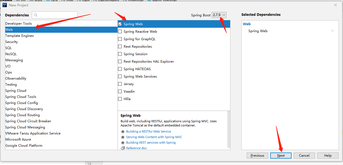The width and height of the screenshot is (343, 165).
Task: Select the Observability category
Action: coord(61,78)
